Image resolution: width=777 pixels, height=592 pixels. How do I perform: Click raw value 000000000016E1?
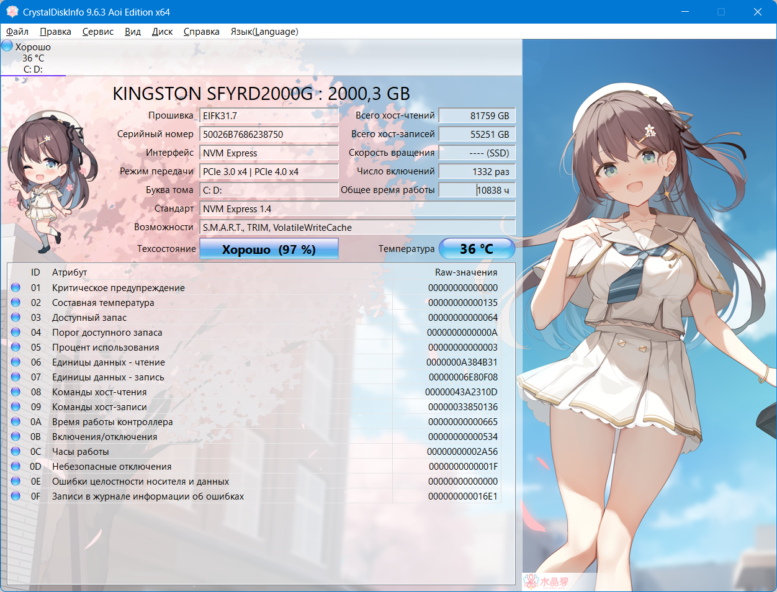pos(463,496)
